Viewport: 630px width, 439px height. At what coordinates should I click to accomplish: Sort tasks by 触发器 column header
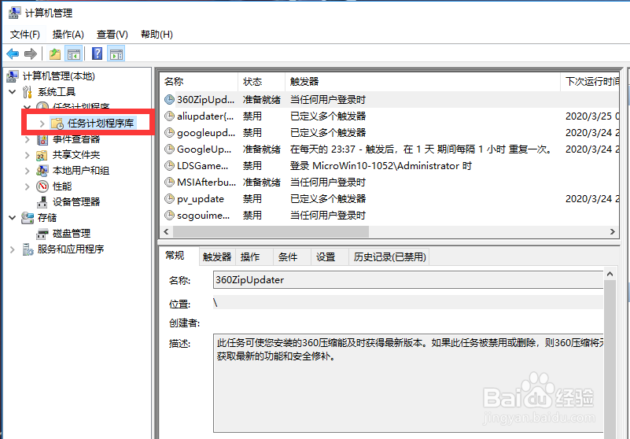point(422,82)
